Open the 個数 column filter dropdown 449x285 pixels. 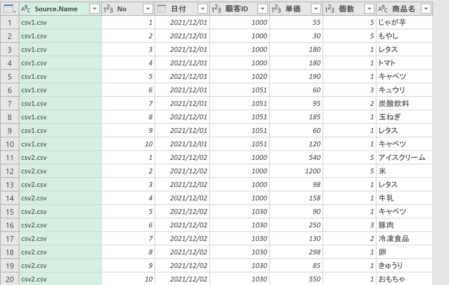370,9
